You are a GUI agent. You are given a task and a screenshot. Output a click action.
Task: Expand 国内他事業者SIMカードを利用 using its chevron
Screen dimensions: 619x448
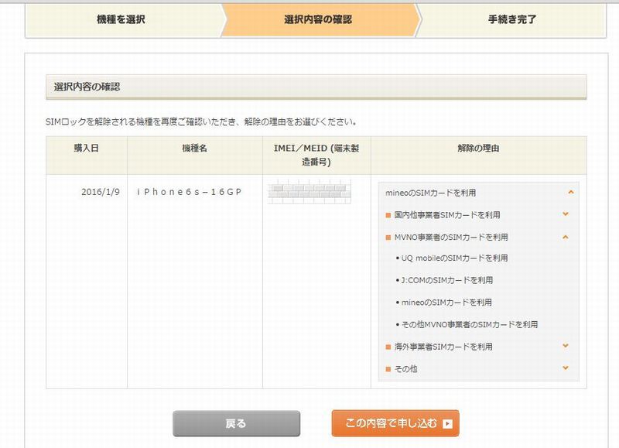point(566,214)
